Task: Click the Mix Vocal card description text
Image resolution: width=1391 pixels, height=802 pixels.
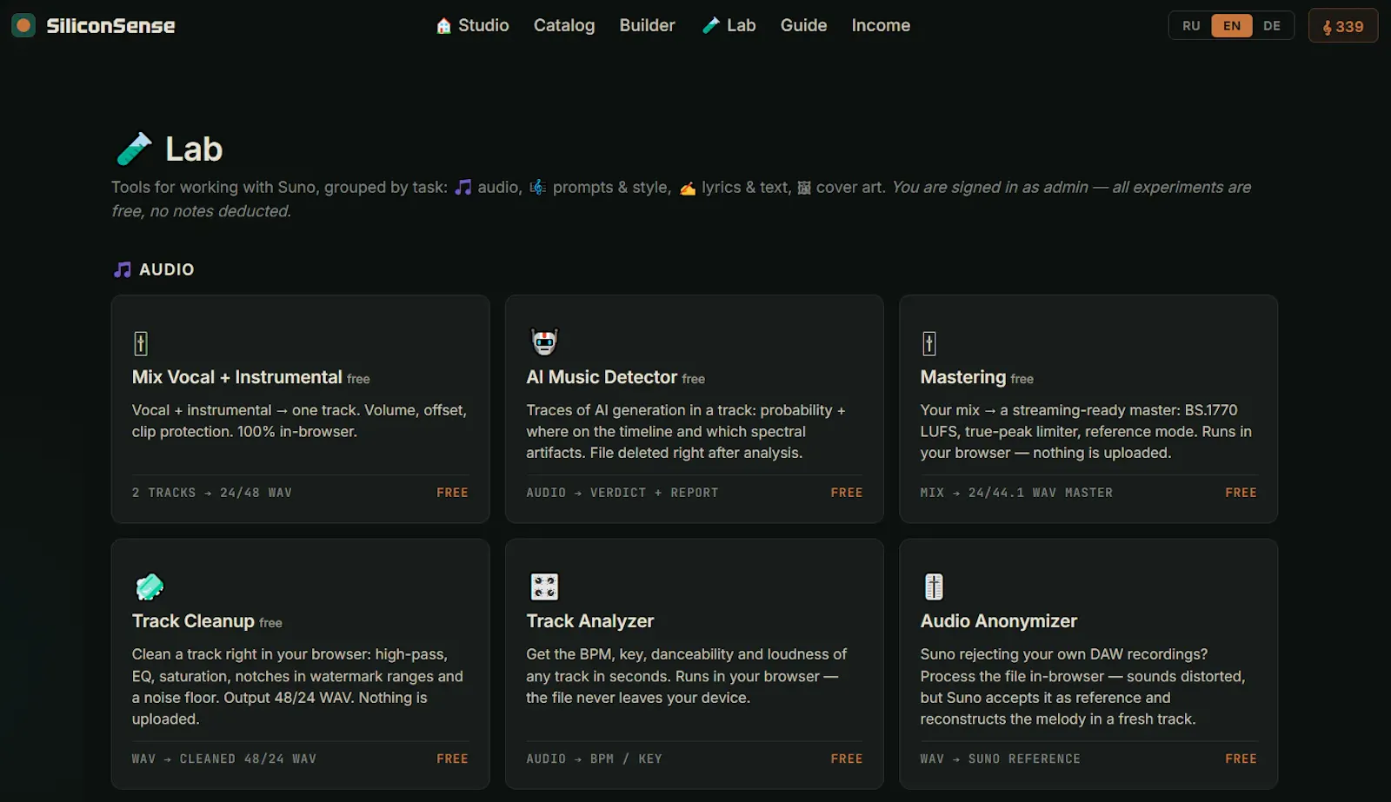Action: coord(299,421)
